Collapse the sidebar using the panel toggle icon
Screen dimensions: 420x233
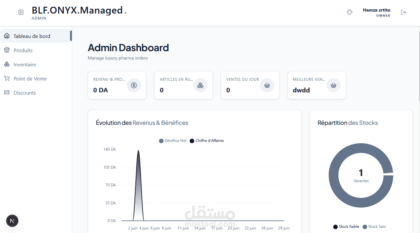(x=21, y=12)
